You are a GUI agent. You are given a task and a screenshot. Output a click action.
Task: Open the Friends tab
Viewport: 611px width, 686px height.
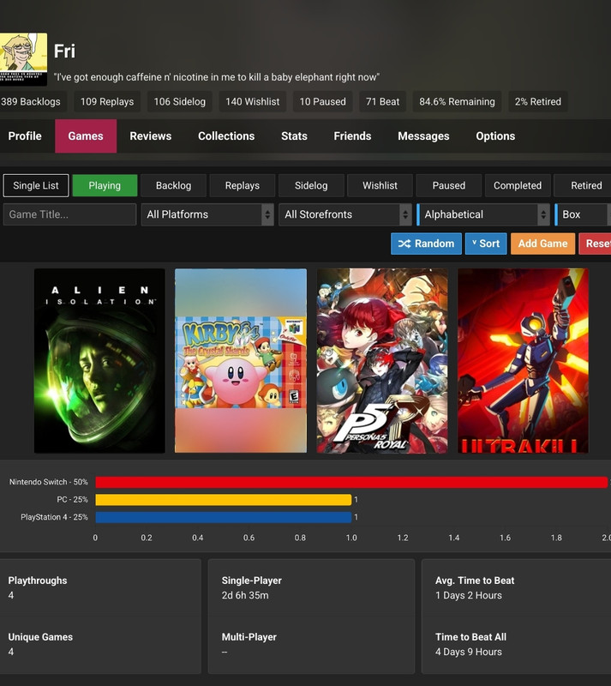tap(352, 136)
